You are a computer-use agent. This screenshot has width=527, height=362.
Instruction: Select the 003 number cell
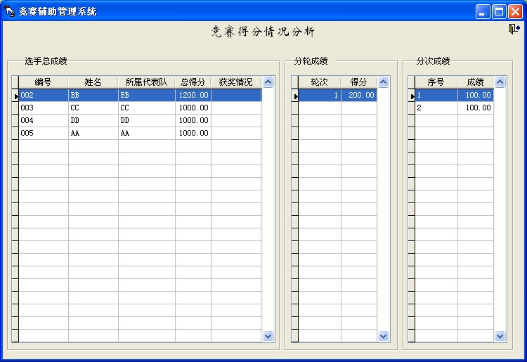44,108
